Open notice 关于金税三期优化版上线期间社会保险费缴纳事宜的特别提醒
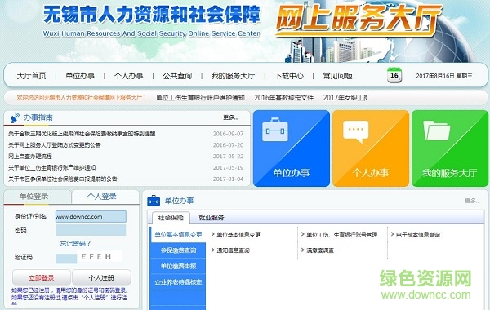This screenshot has height=310, width=490. click(82, 134)
